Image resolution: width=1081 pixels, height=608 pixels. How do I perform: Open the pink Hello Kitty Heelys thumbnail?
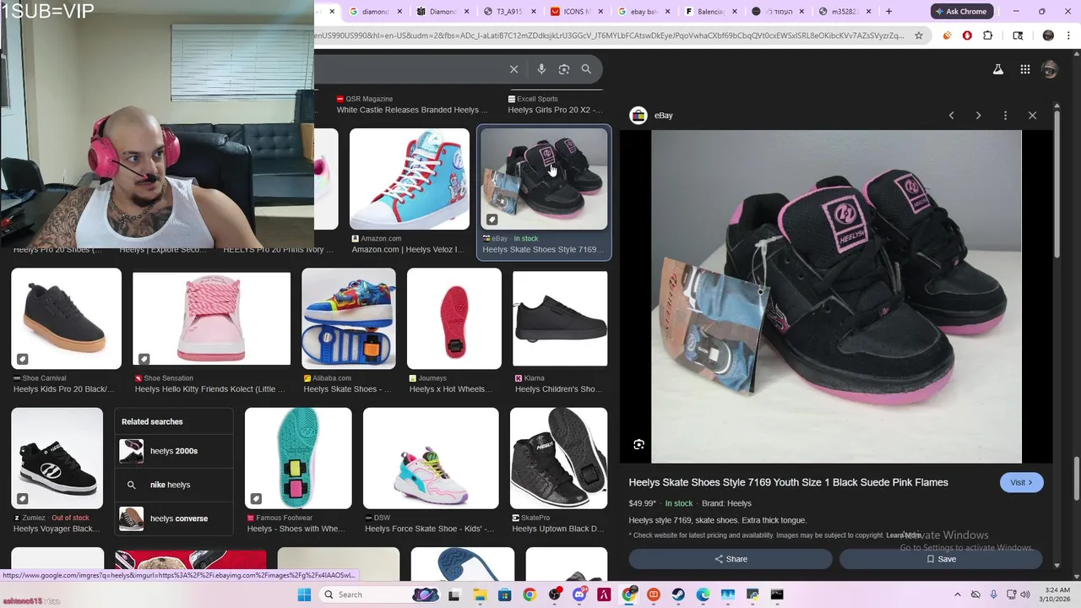point(211,318)
